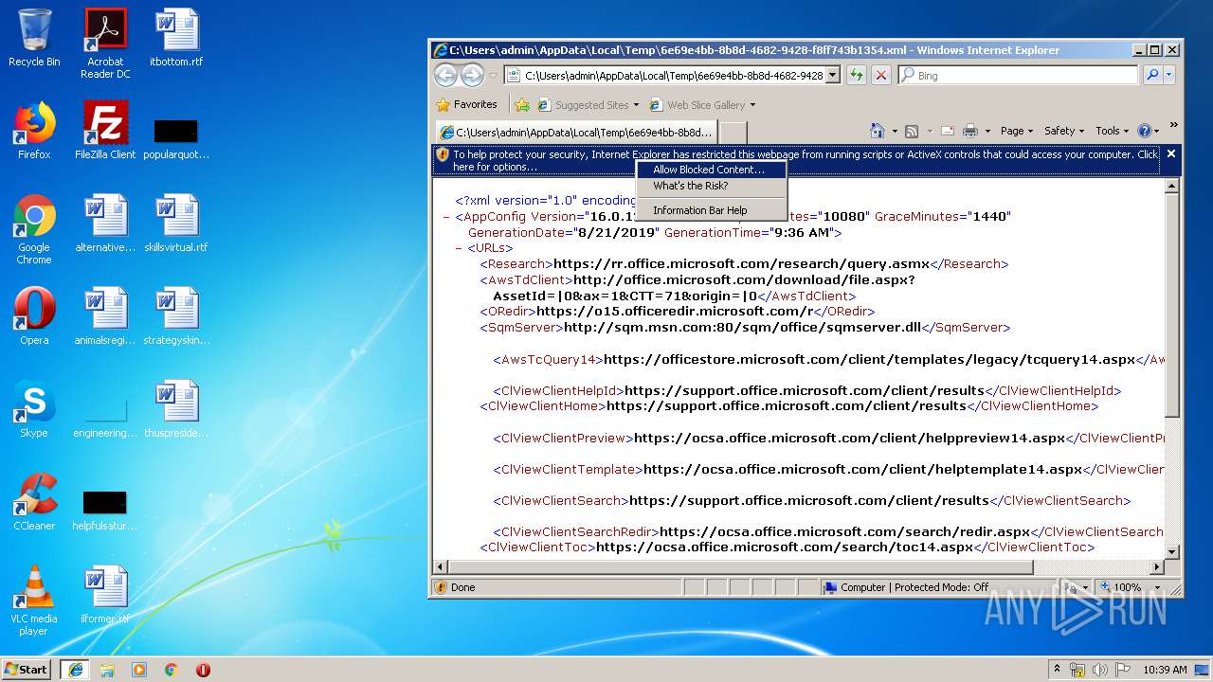Choose Allow Blocked Content from menu
Screen dimensions: 1213x682
711,170
